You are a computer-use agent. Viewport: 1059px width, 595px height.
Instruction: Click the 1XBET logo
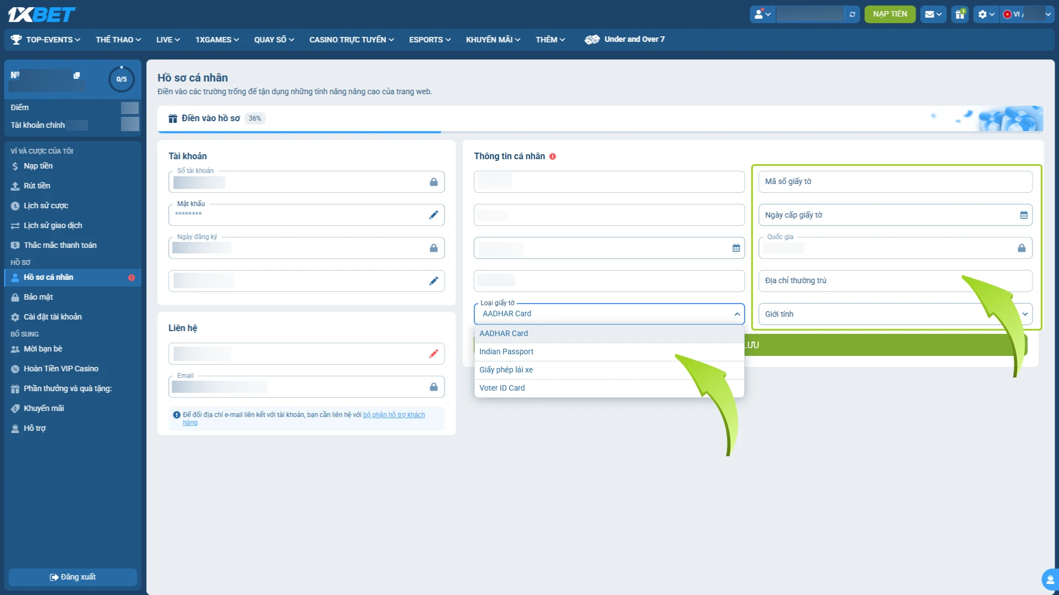click(41, 14)
